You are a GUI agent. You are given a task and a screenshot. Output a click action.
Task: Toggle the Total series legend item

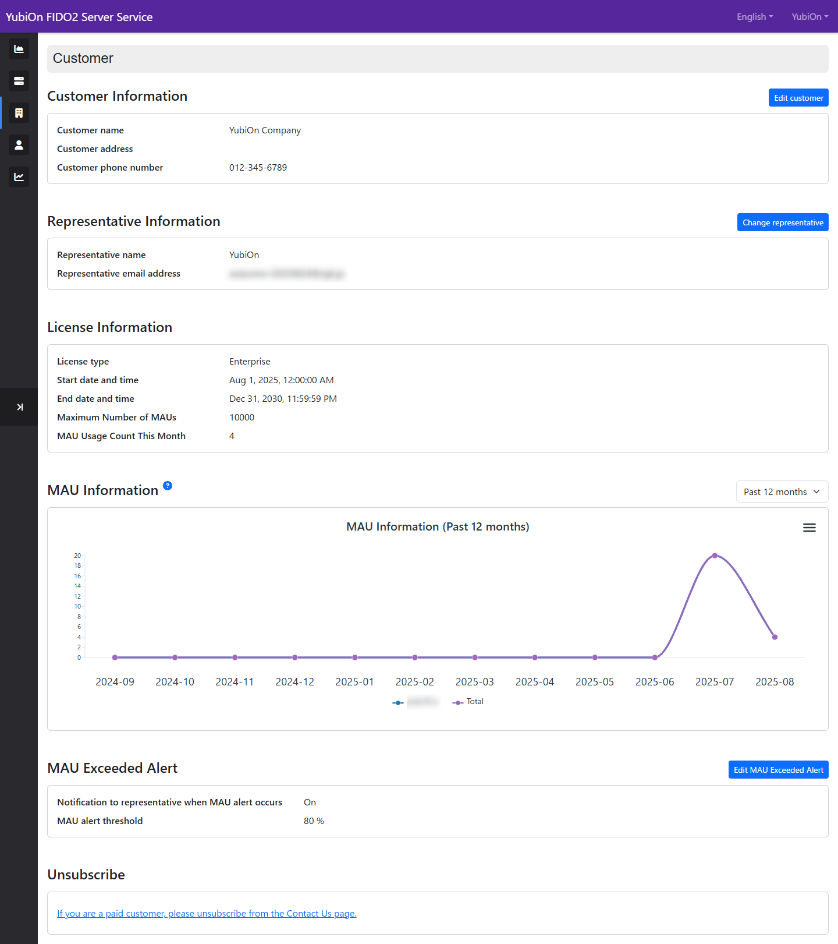(x=468, y=702)
